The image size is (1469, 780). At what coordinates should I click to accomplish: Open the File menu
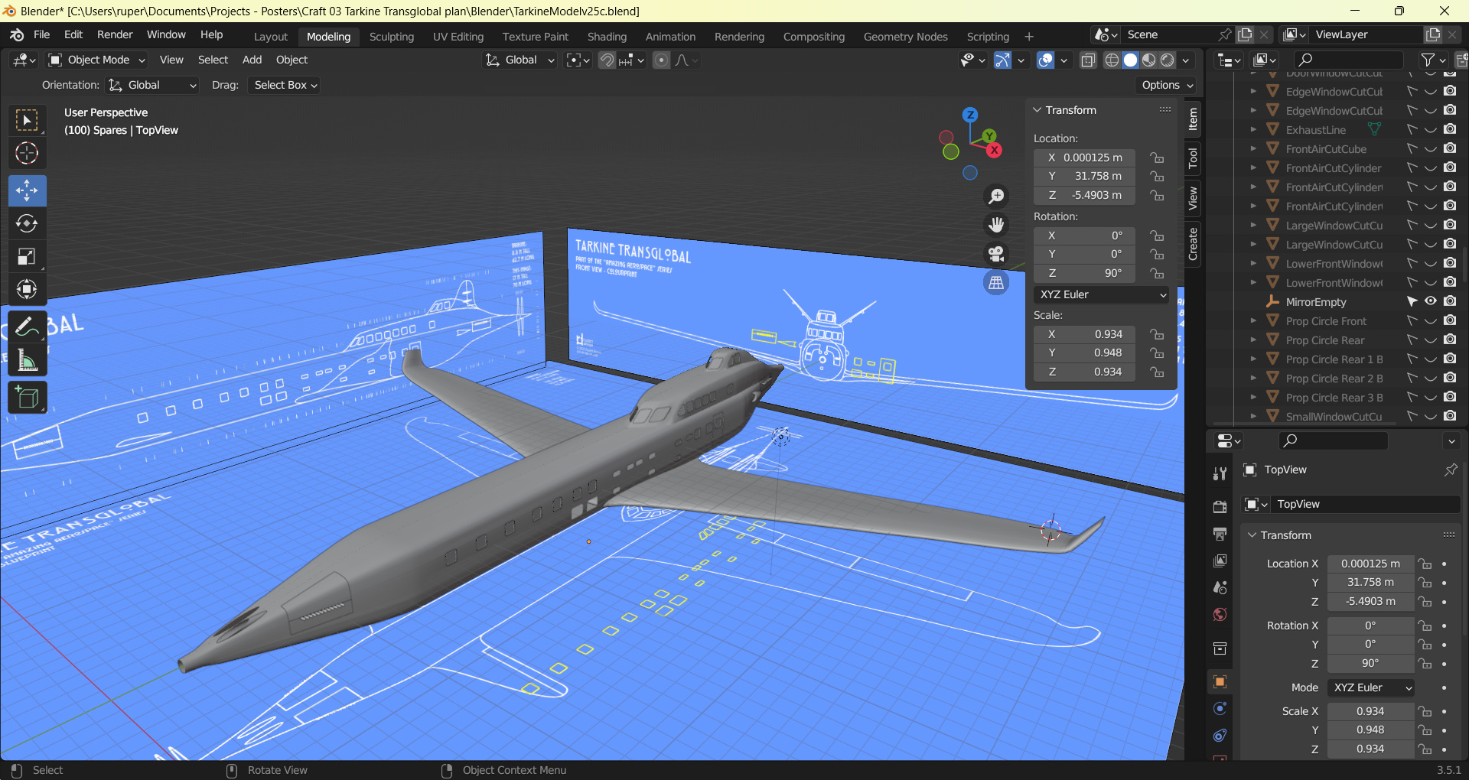point(42,34)
